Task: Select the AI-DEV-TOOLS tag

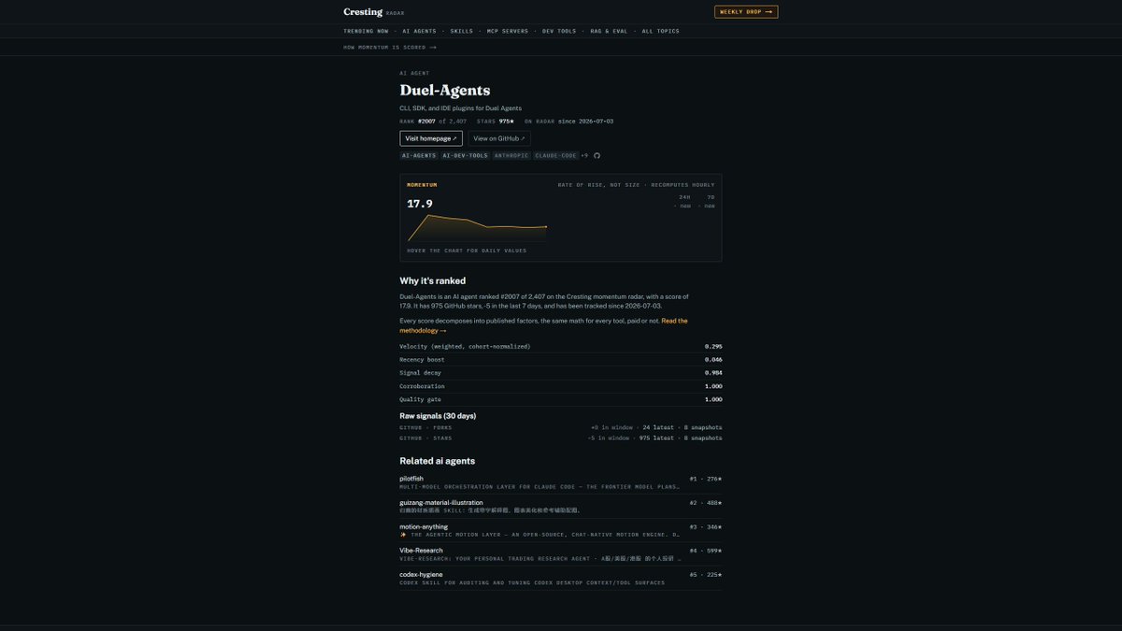Action: coord(466,156)
